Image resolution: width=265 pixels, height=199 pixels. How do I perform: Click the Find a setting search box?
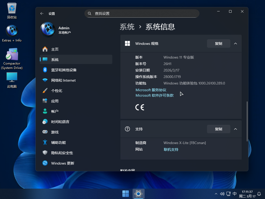(142, 13)
